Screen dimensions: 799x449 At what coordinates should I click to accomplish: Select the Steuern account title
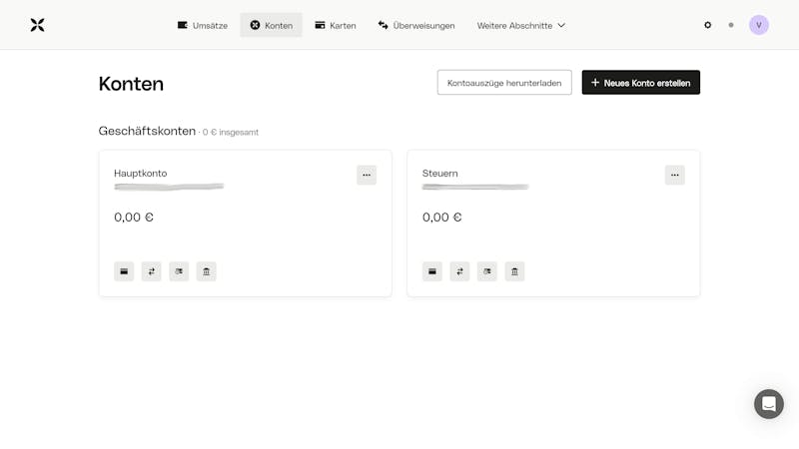point(440,173)
